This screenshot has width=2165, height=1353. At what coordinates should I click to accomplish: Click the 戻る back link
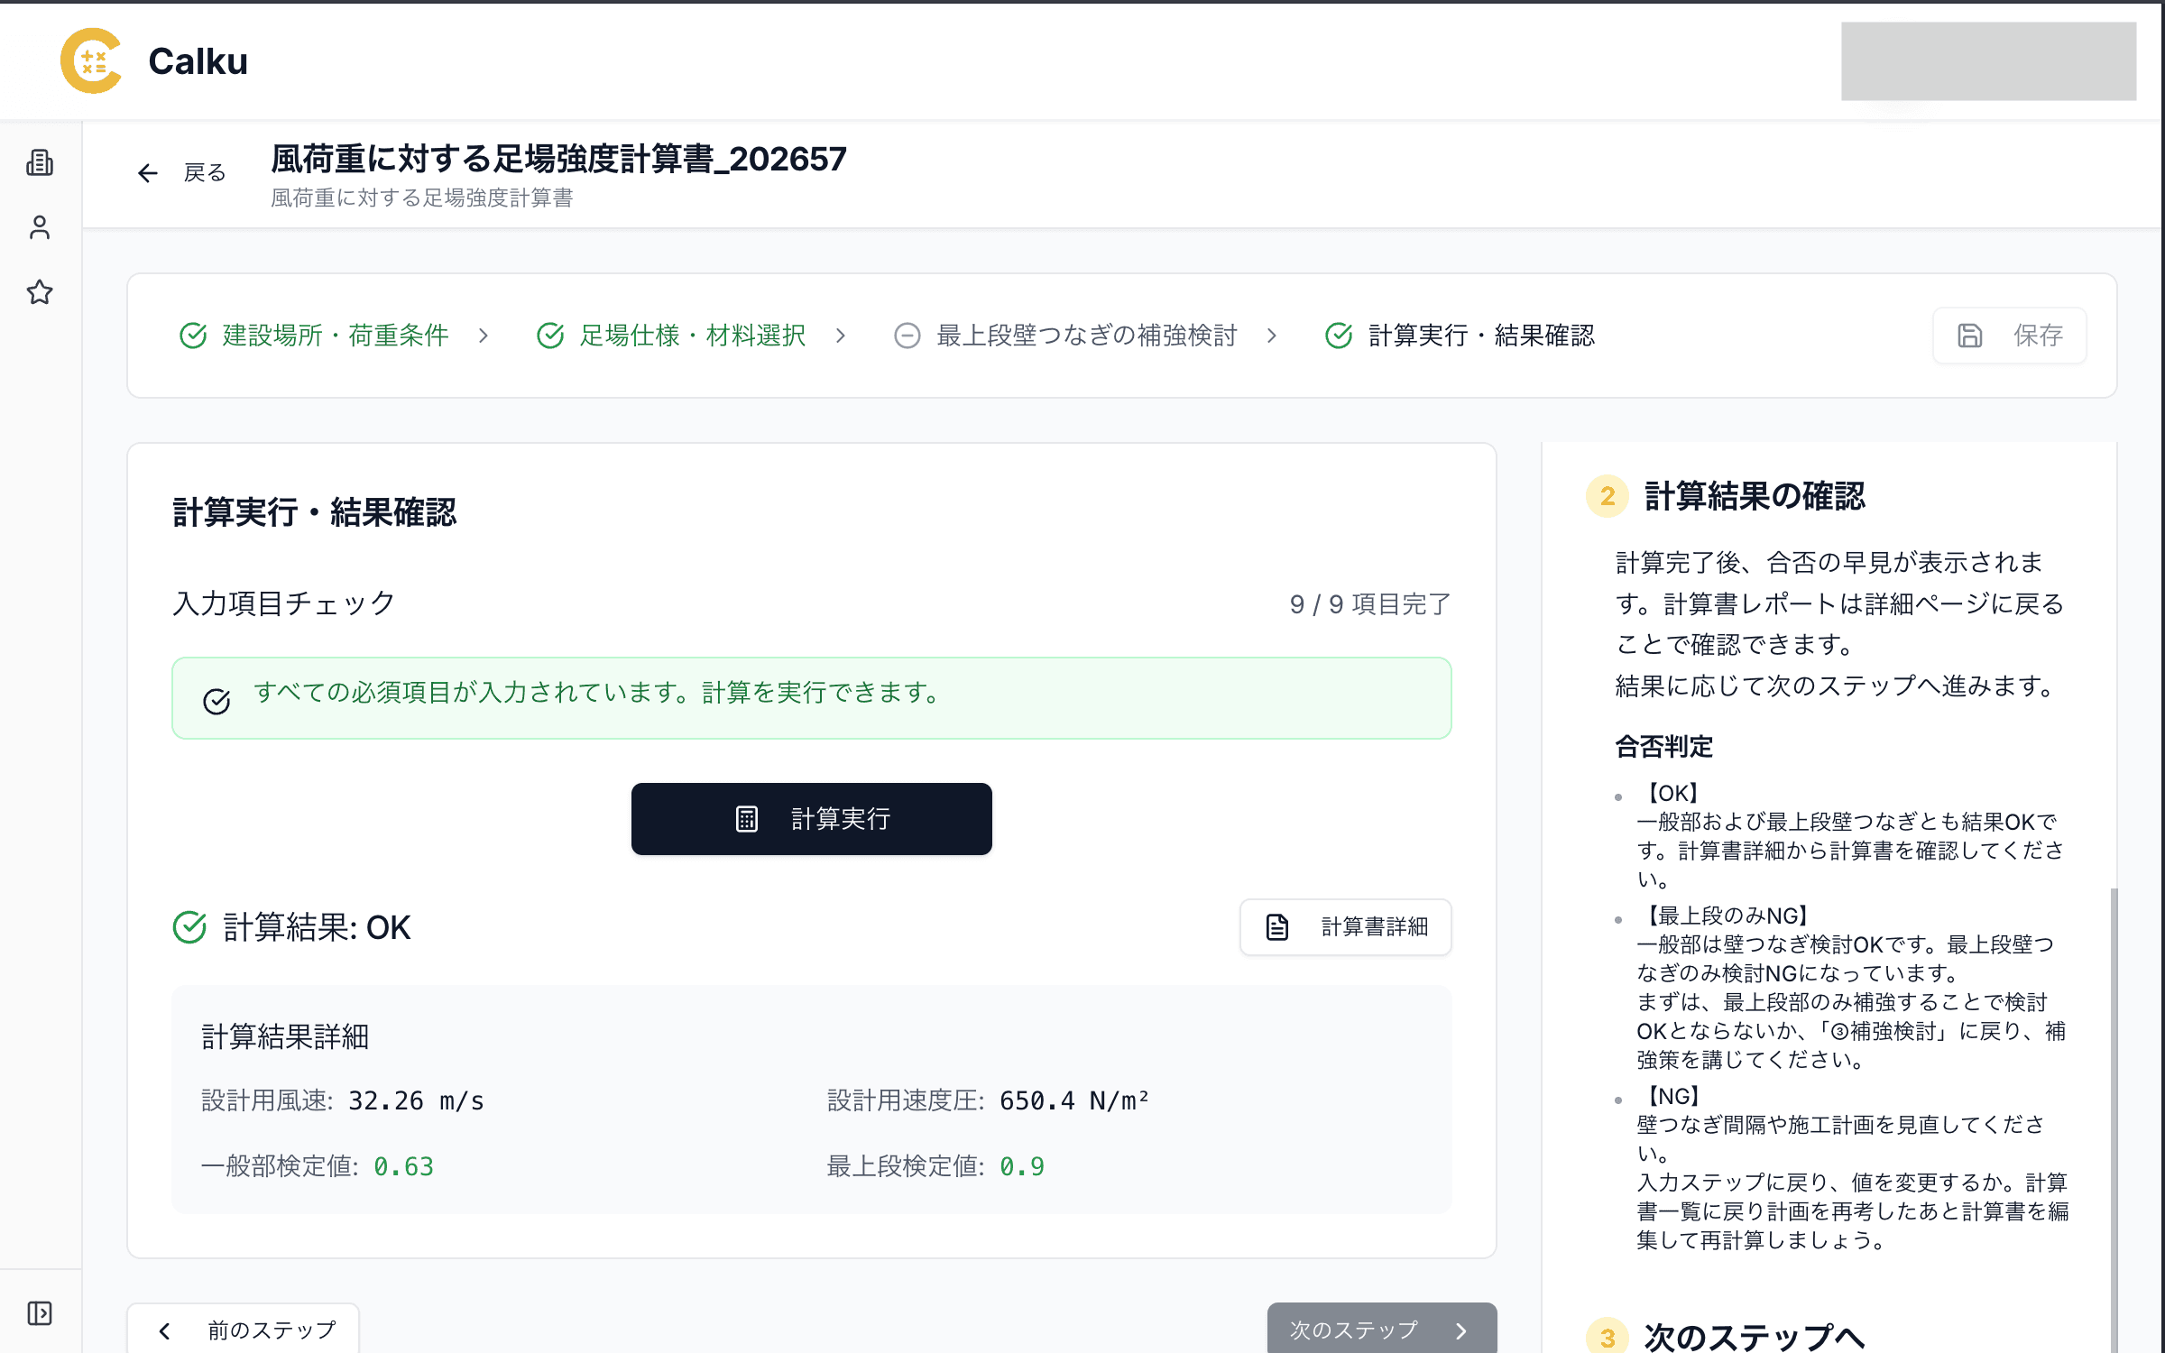(205, 172)
